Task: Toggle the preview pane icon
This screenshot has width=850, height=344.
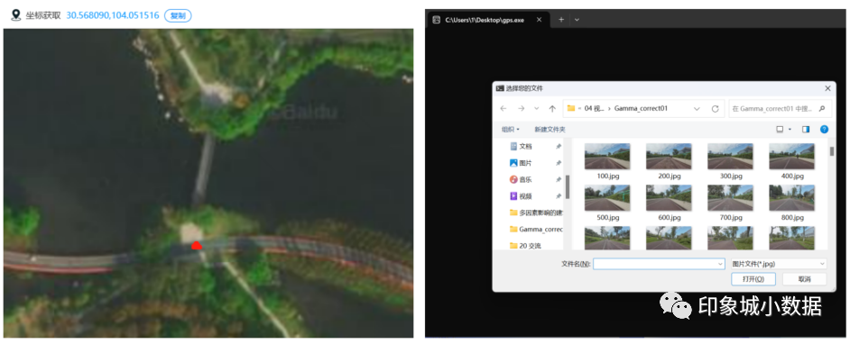Action: click(x=806, y=130)
